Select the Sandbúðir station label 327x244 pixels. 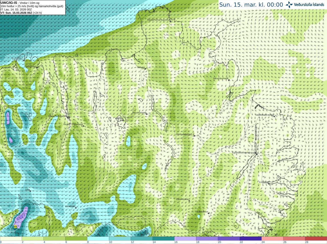[x=70, y=206]
